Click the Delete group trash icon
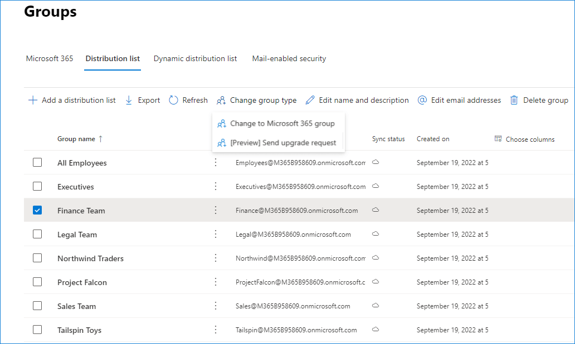 click(514, 100)
